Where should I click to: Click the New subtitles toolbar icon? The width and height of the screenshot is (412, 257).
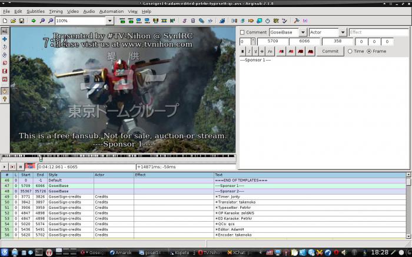pos(5,21)
